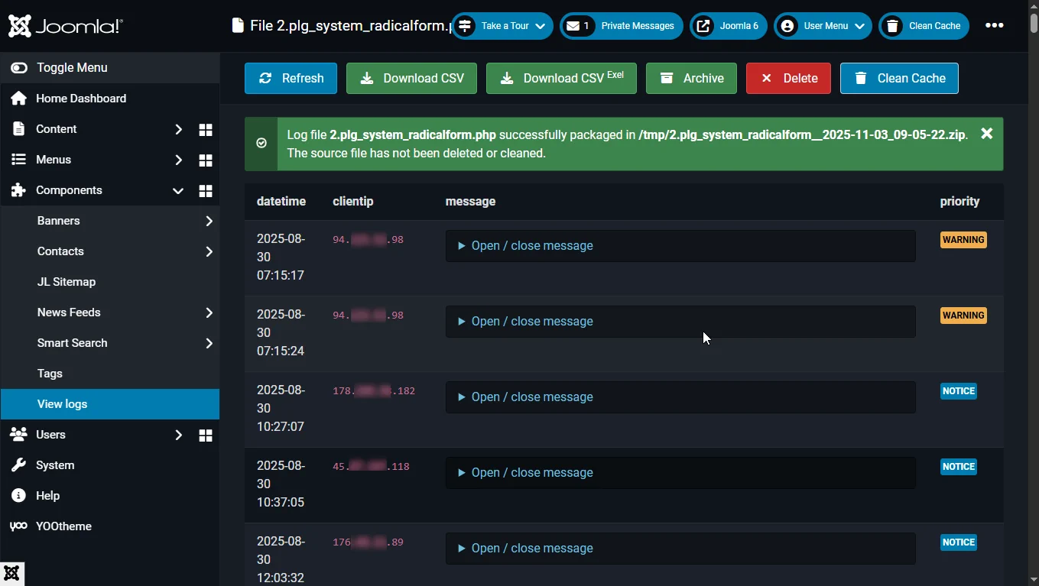Click the Private Messages button
This screenshot has height=586, width=1039.
coord(621,26)
